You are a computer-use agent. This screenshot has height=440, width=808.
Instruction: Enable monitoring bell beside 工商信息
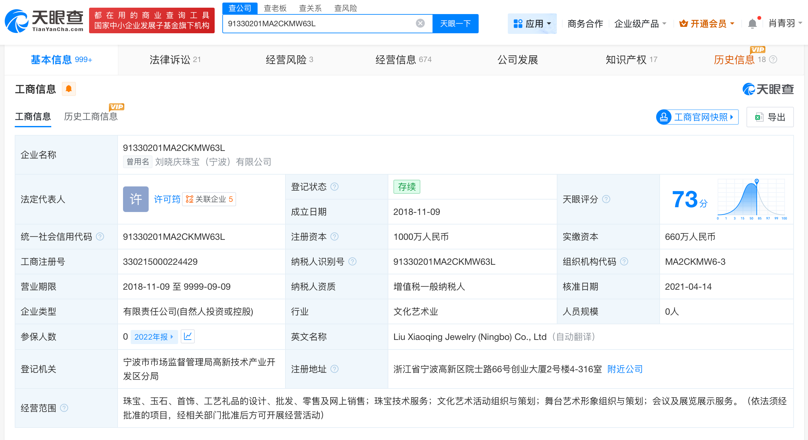[68, 89]
